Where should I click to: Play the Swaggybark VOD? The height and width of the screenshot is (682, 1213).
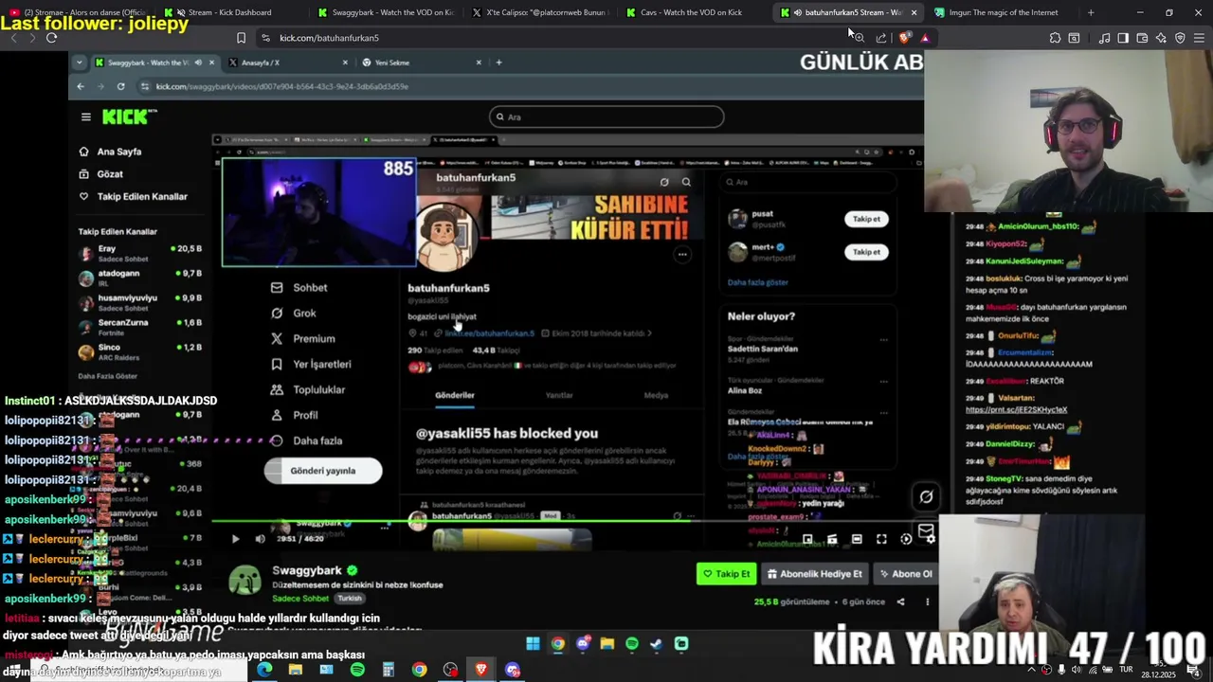(235, 539)
